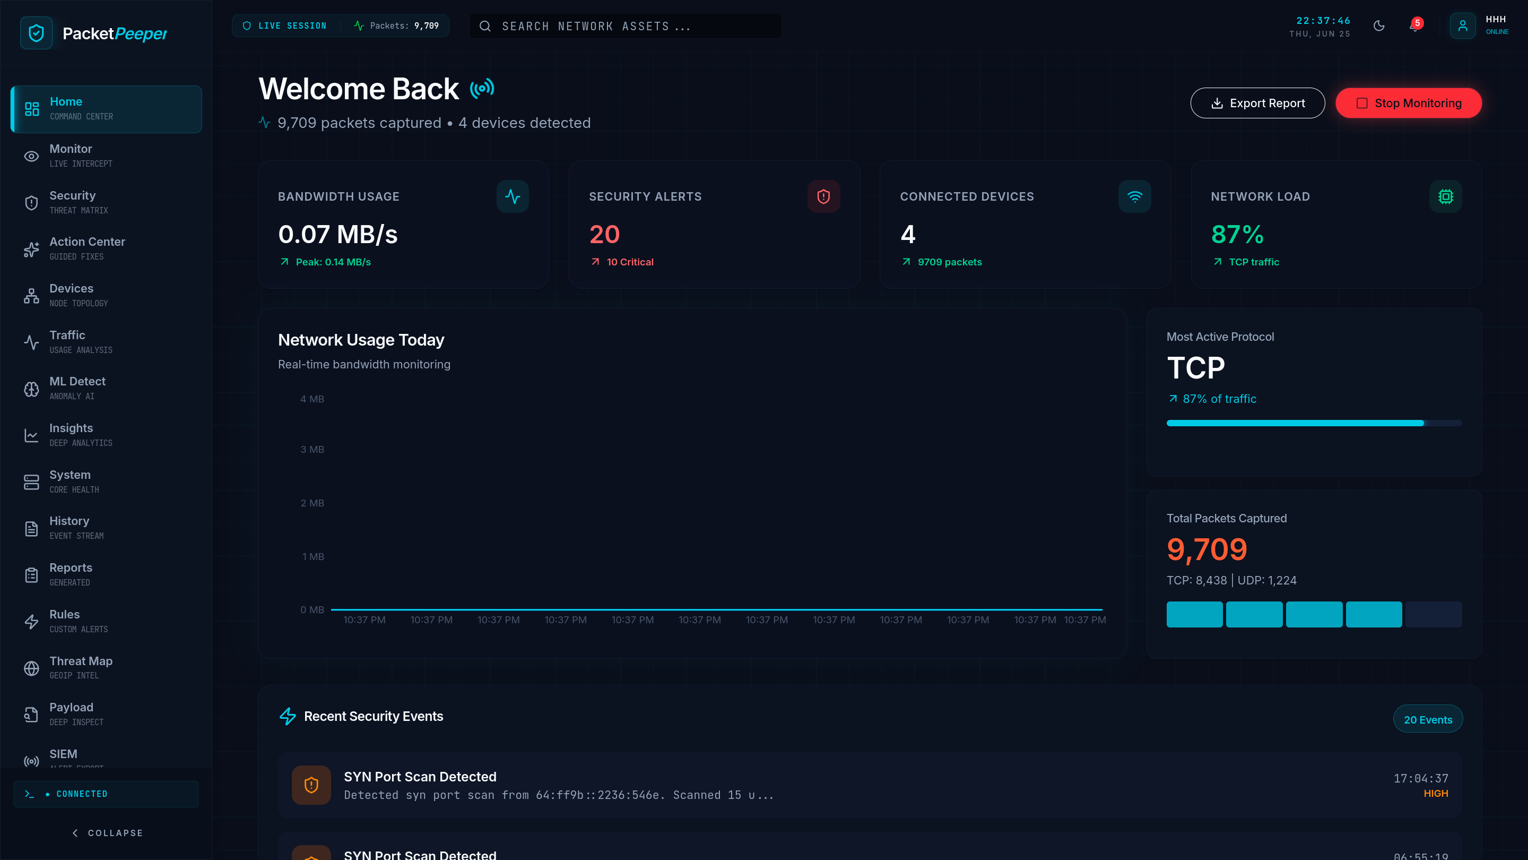Click the live broadcast icon beside Welcome Back
Image resolution: width=1528 pixels, height=860 pixels.
click(482, 89)
